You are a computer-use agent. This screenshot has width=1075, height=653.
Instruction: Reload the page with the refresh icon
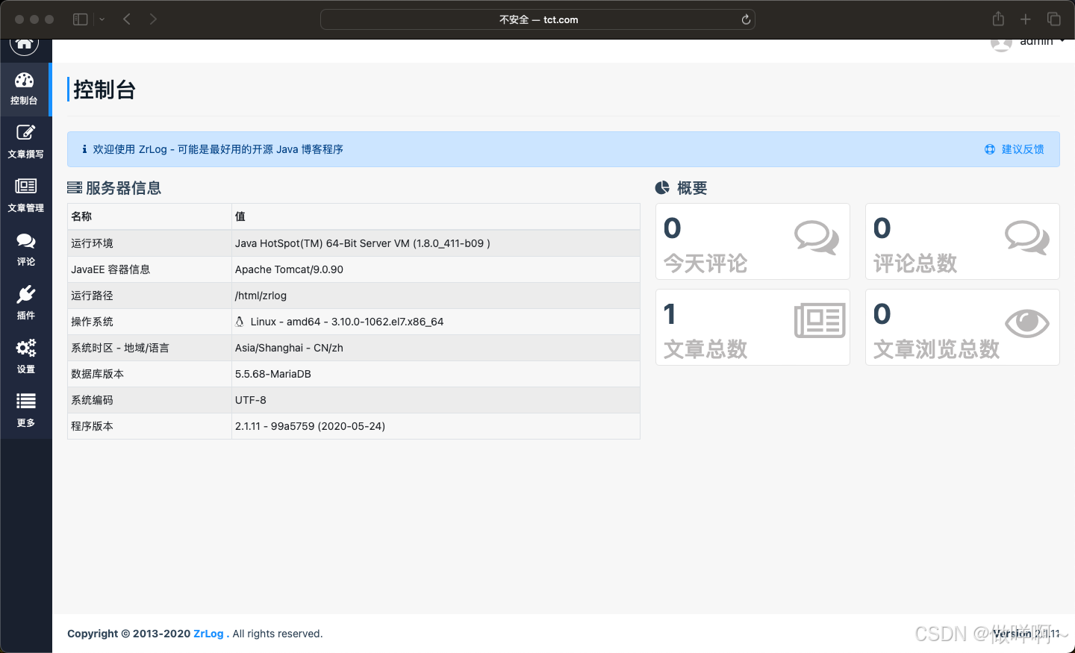[x=745, y=19]
